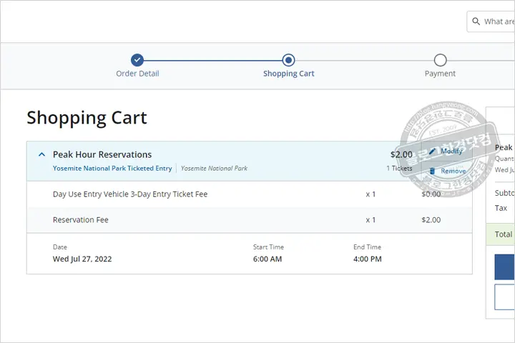515x343 pixels.
Task: Open Yosemite National Park Ticketed Entry link
Action: coord(112,169)
